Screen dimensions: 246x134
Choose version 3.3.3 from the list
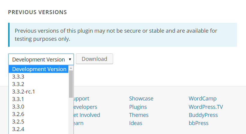(18, 77)
